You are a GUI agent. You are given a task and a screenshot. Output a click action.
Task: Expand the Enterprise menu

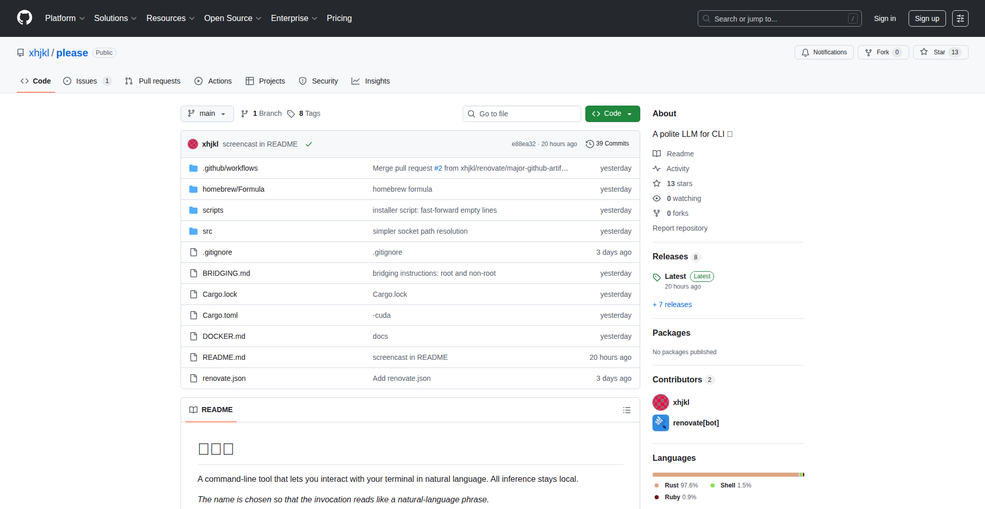(294, 18)
